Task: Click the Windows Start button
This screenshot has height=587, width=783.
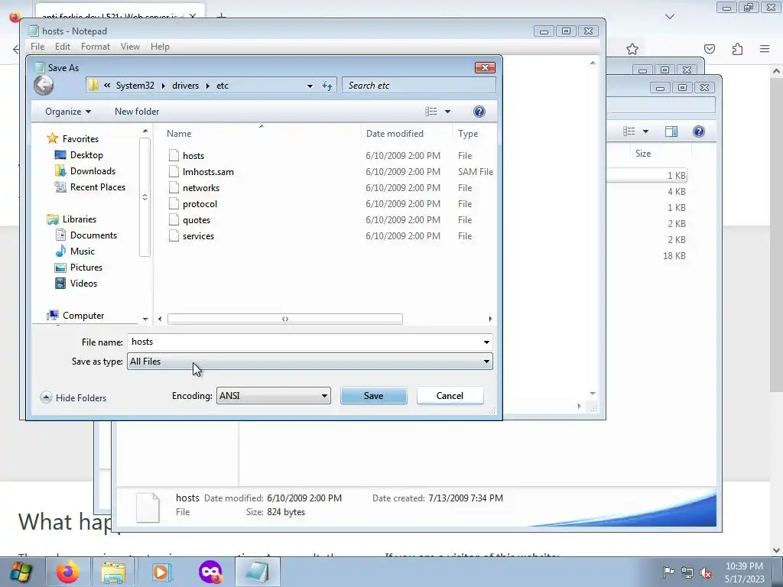Action: (21, 572)
